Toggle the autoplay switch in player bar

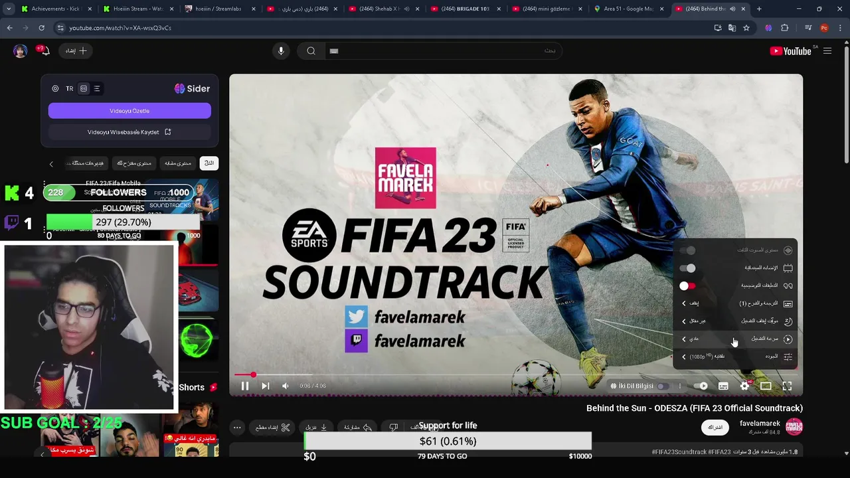pyautogui.click(x=700, y=386)
